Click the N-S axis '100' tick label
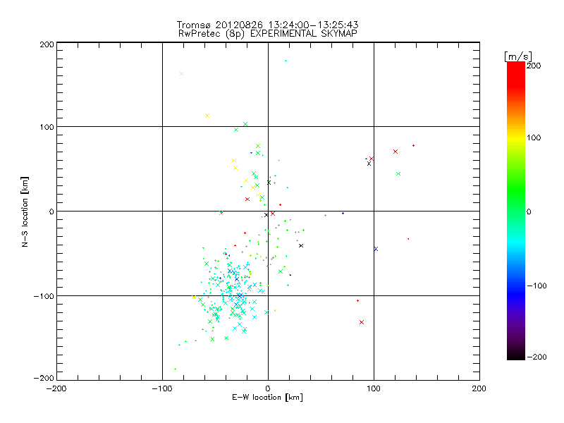 point(47,127)
